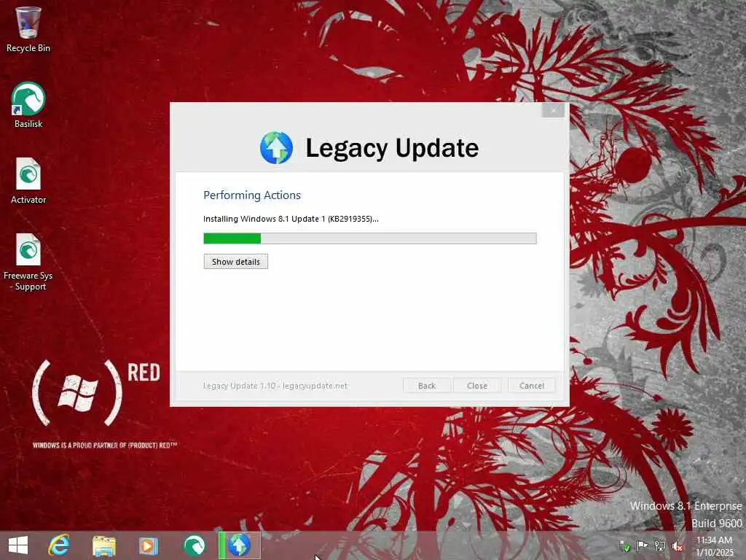
Task: Click the 'Performing Actions' heading
Action: click(x=251, y=195)
